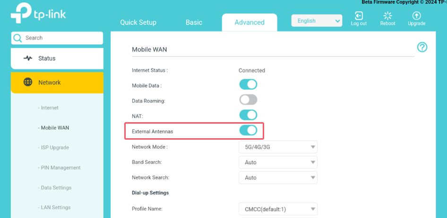Disable the Mobile Data toggle
Viewport: 447px width, 218px height.
coord(248,84)
